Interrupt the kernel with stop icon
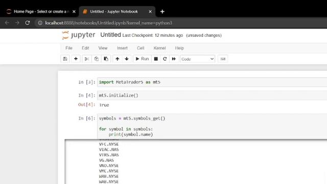This screenshot has width=327, height=184. point(156,59)
